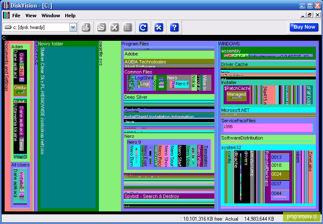Select the Nokia block in Common Files
Viewport: 323px width, 224px height.
tap(194, 83)
